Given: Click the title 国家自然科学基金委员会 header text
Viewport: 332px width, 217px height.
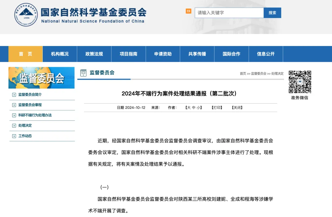Looking at the screenshot, I should (93, 12).
